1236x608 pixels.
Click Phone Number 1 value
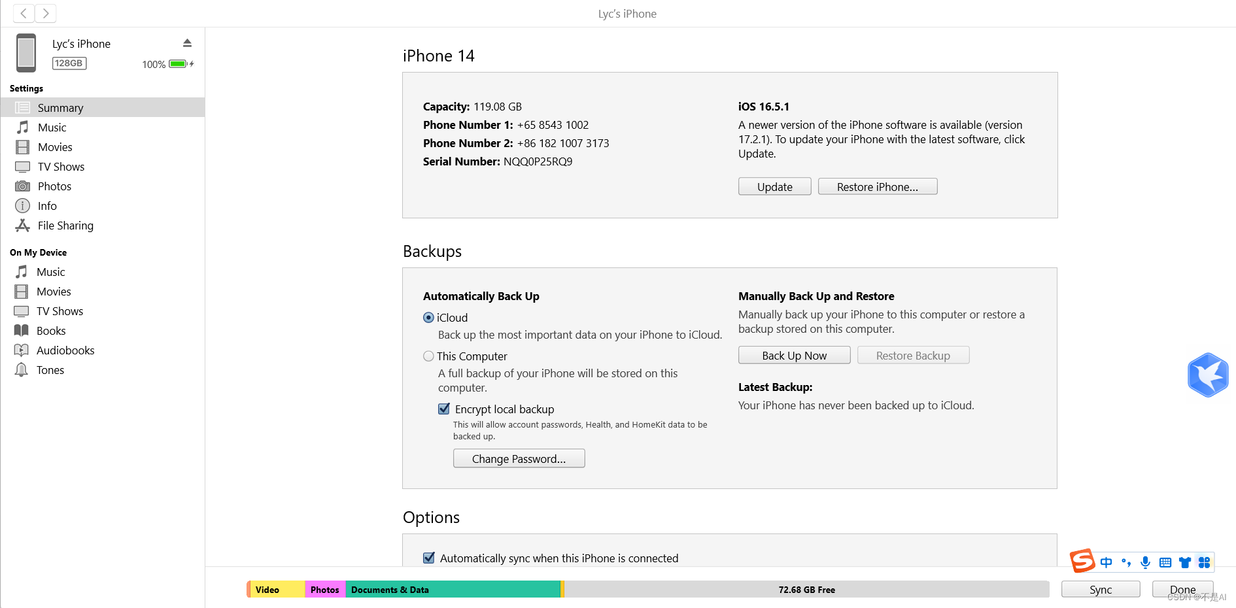coord(553,125)
